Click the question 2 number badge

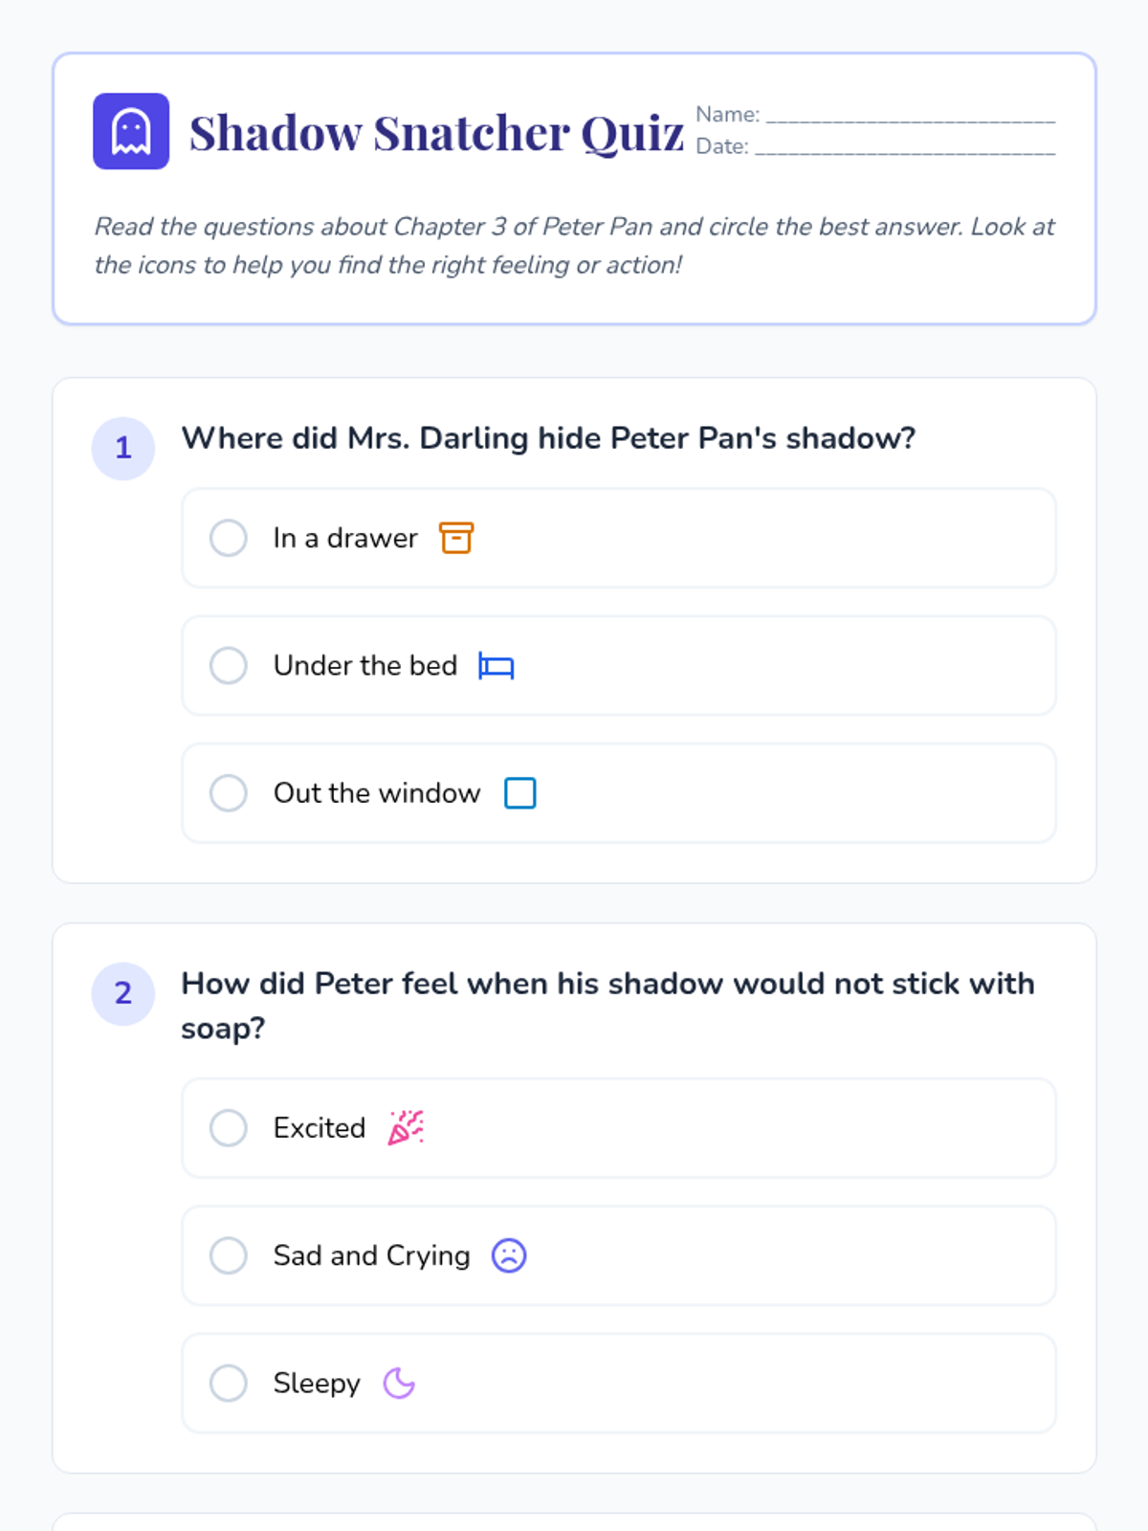pyautogui.click(x=123, y=993)
